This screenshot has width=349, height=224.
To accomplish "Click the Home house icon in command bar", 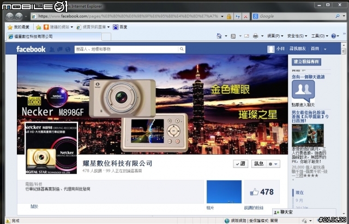I will coord(219,36).
